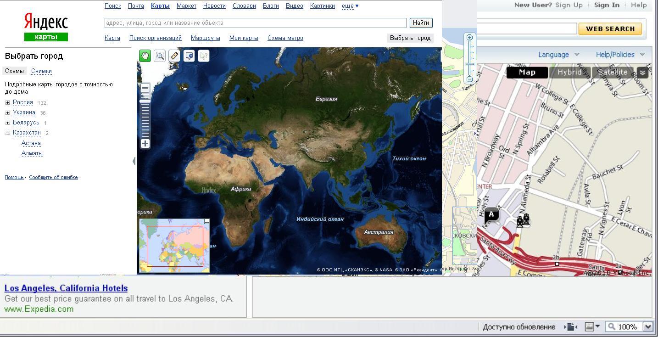The image size is (658, 337).
Task: Open the Help/Policies dropdown
Action: point(620,55)
